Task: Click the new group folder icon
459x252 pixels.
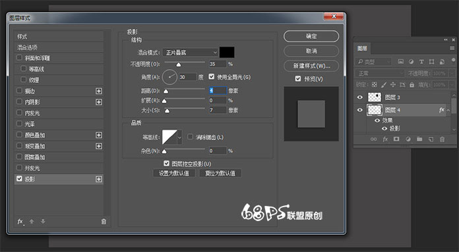Action: 419,139
